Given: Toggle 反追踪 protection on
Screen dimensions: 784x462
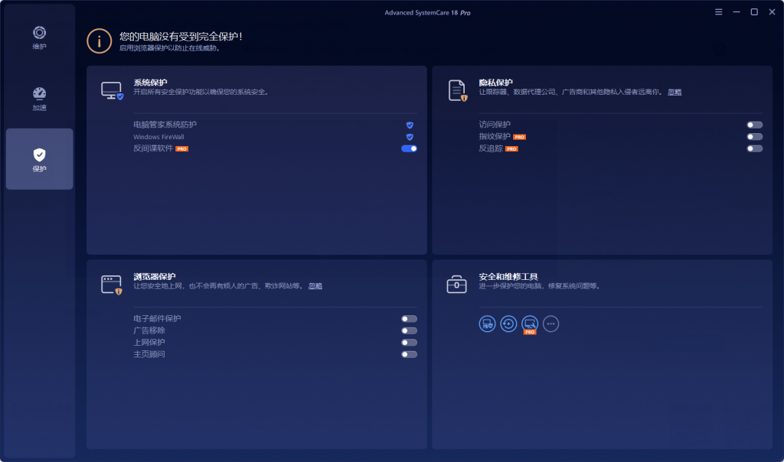Looking at the screenshot, I should coord(755,148).
